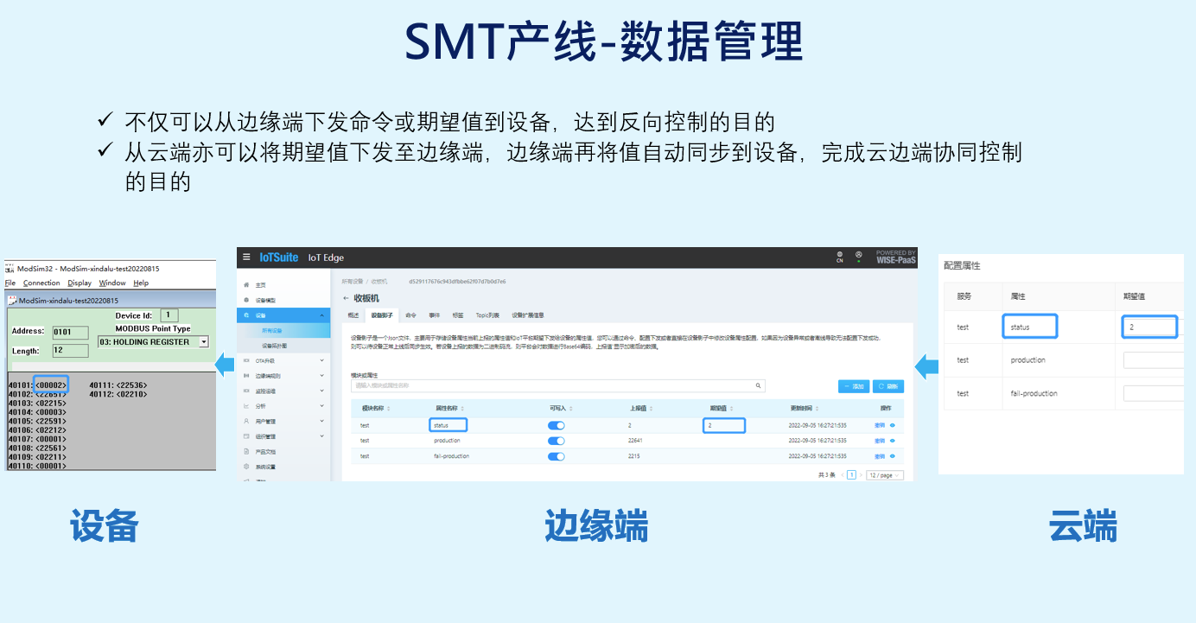Click the IoTSuite logo
Screen dimensions: 1196x623
pyautogui.click(x=279, y=257)
